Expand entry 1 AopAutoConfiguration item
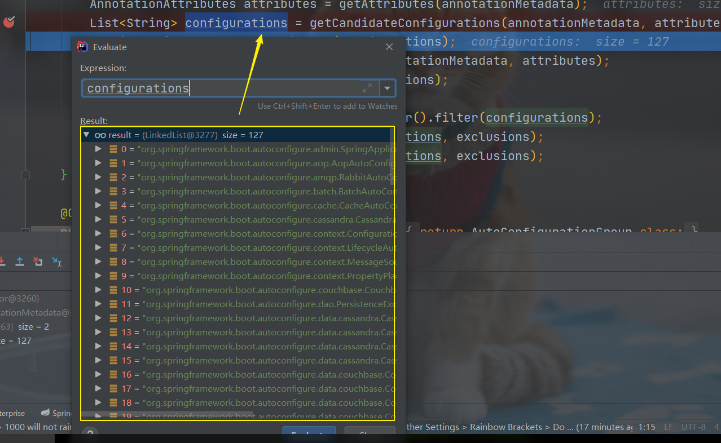Screen dimensions: 721x443 98,163
